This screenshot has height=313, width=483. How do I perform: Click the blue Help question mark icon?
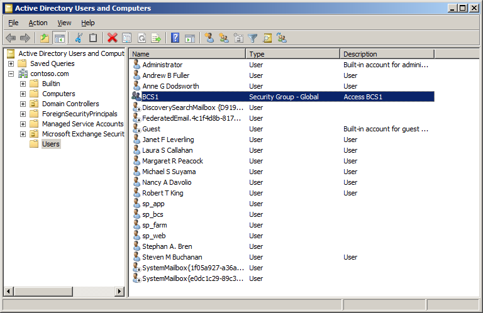tap(175, 38)
